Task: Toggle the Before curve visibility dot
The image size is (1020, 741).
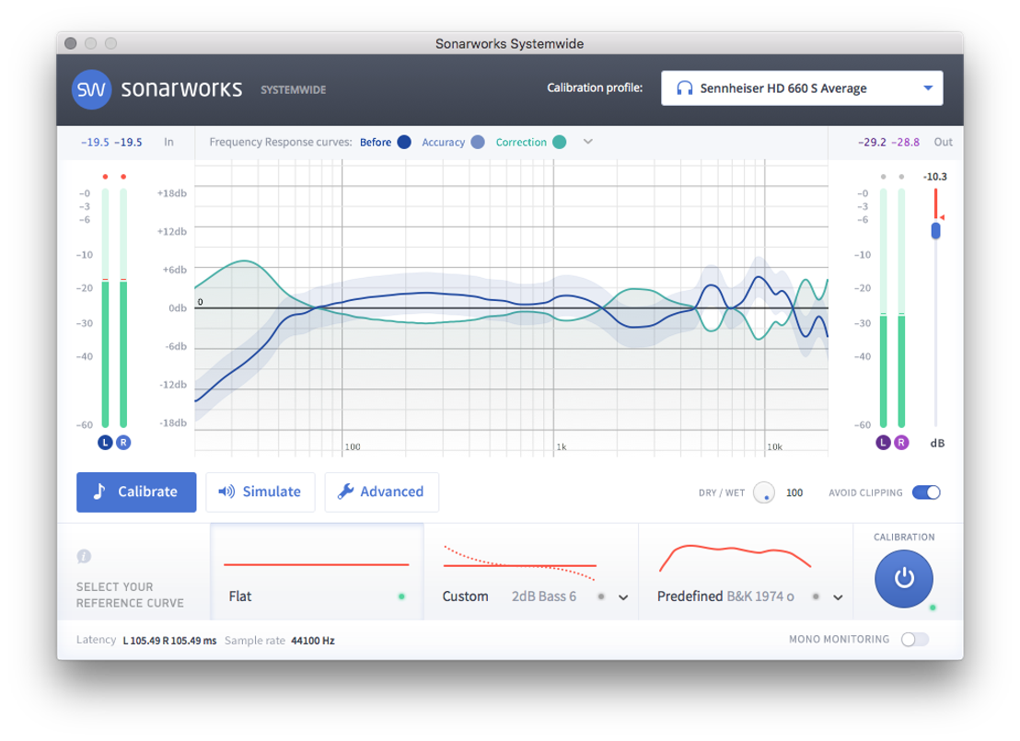Action: (x=404, y=142)
